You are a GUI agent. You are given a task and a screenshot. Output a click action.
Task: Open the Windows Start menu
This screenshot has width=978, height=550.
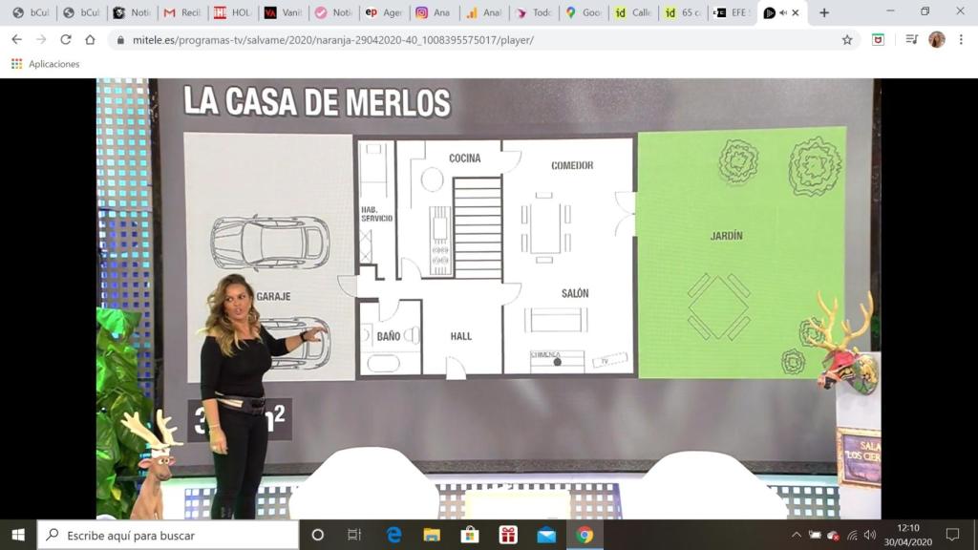click(18, 535)
